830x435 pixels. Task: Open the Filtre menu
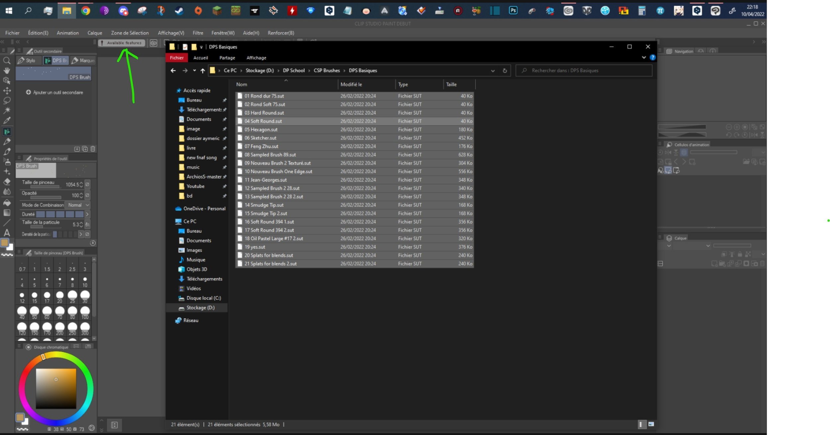coord(198,33)
